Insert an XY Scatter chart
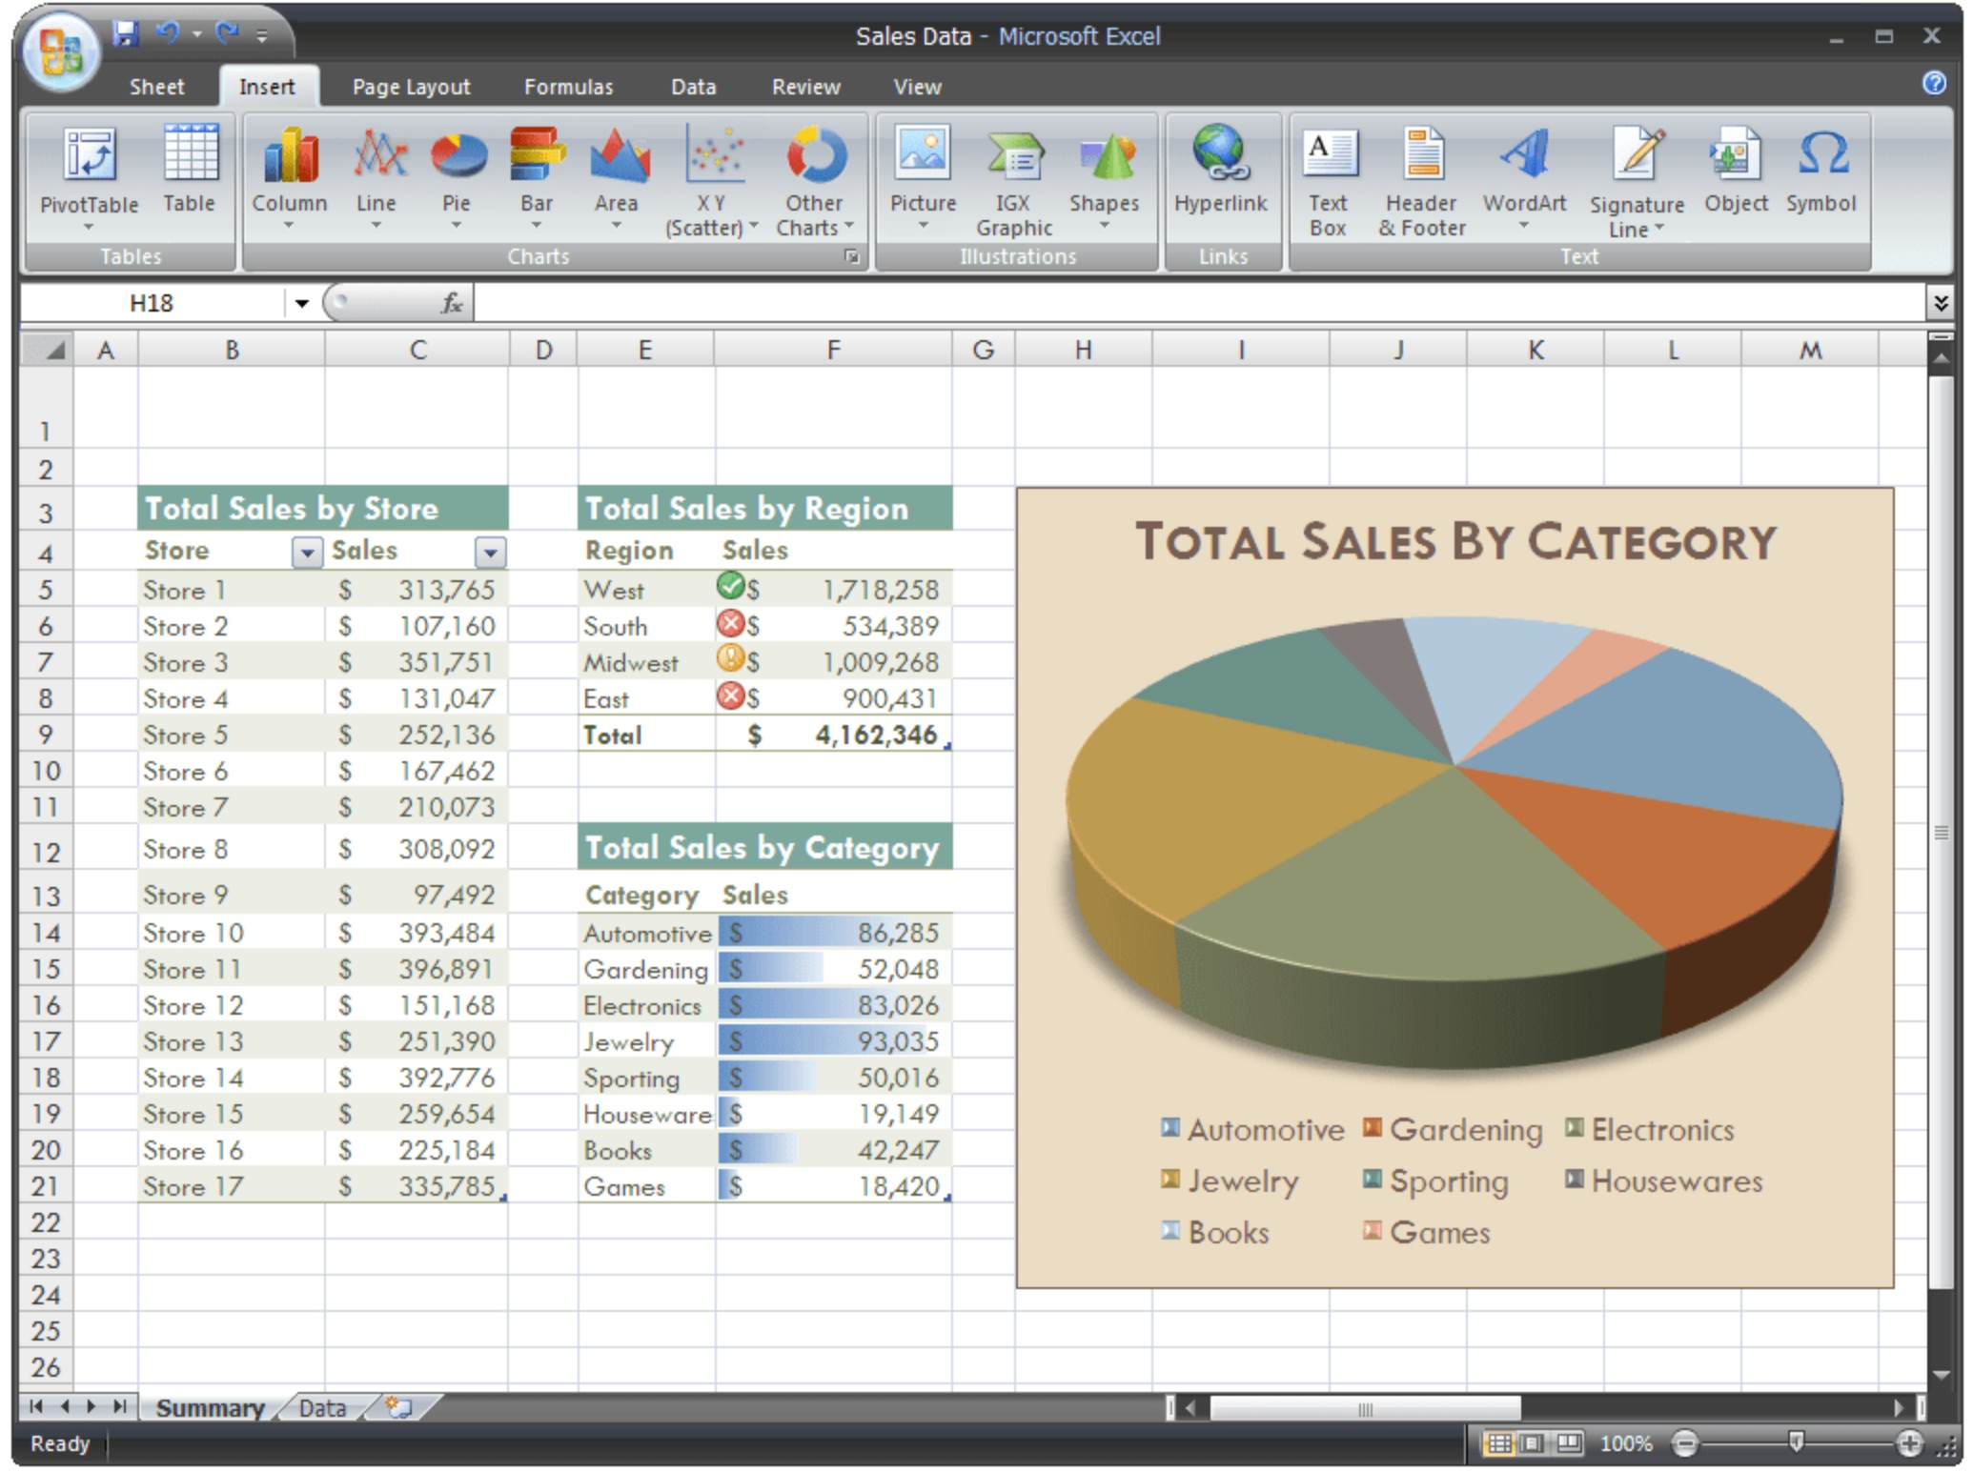The width and height of the screenshot is (1973, 1472). 711,181
